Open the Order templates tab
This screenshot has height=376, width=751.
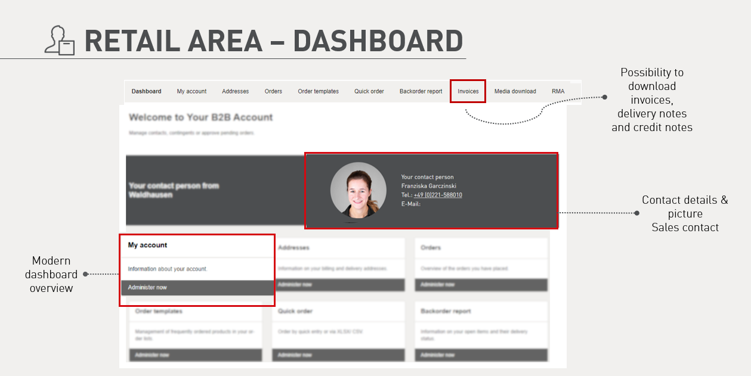318,91
